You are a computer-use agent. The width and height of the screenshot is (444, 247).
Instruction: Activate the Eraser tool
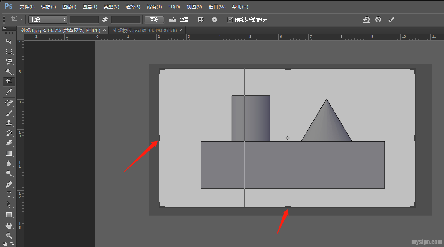(x=9, y=143)
